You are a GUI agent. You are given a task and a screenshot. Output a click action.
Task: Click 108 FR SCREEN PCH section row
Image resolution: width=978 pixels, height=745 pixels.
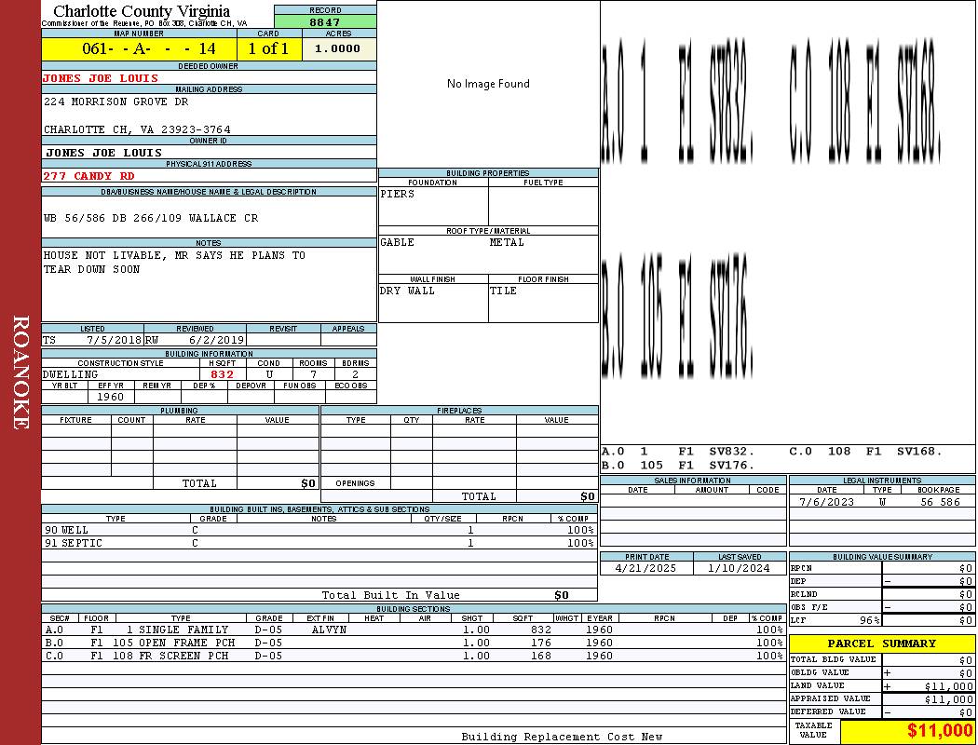point(414,656)
